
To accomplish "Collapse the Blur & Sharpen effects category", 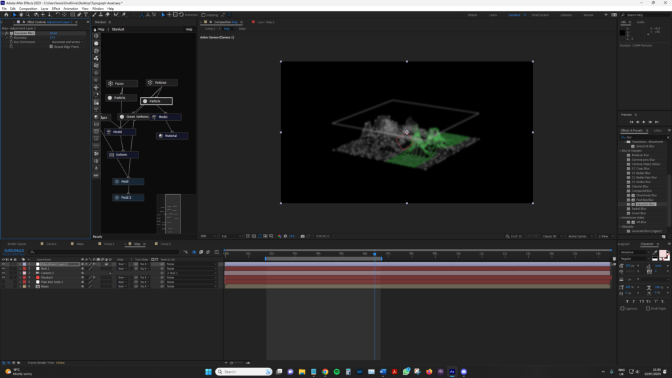I will coord(621,151).
